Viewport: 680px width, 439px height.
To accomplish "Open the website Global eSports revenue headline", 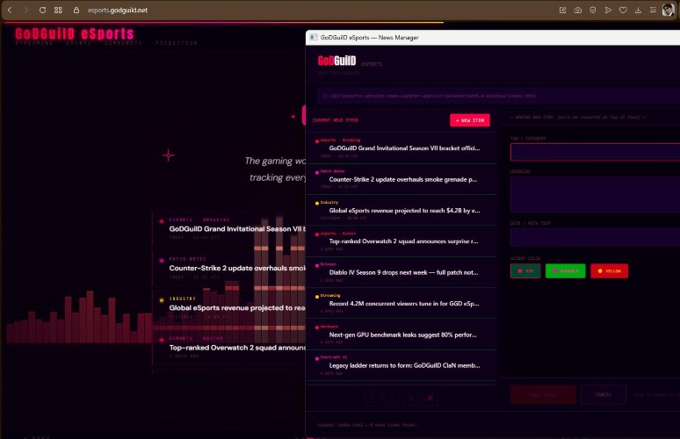I will click(x=237, y=307).
